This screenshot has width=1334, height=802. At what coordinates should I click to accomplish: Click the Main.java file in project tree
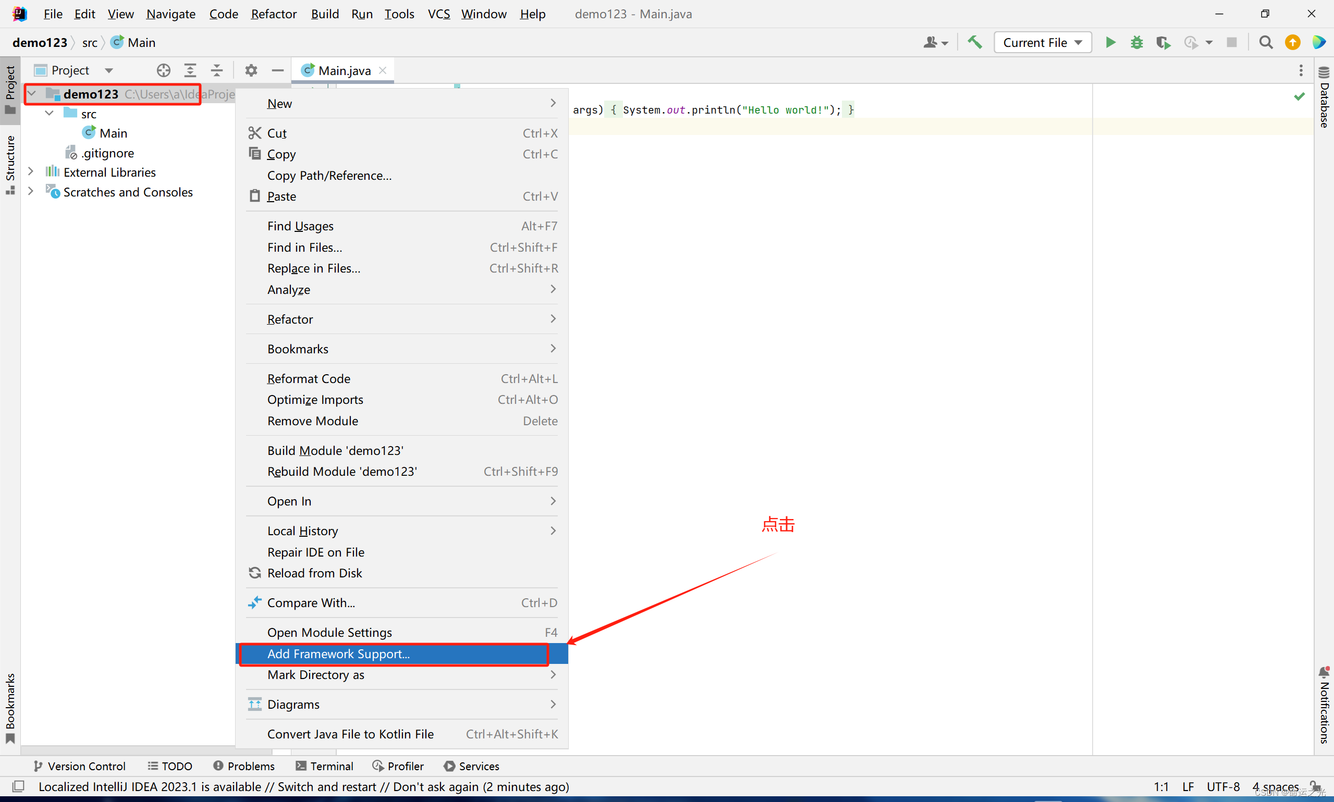click(x=113, y=132)
